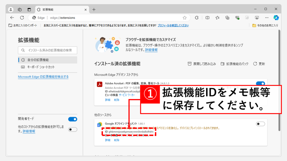This screenshot has height=161, width=287.
Task: Open the Extensions puzzle toolbar icon
Action: [x=197, y=18]
